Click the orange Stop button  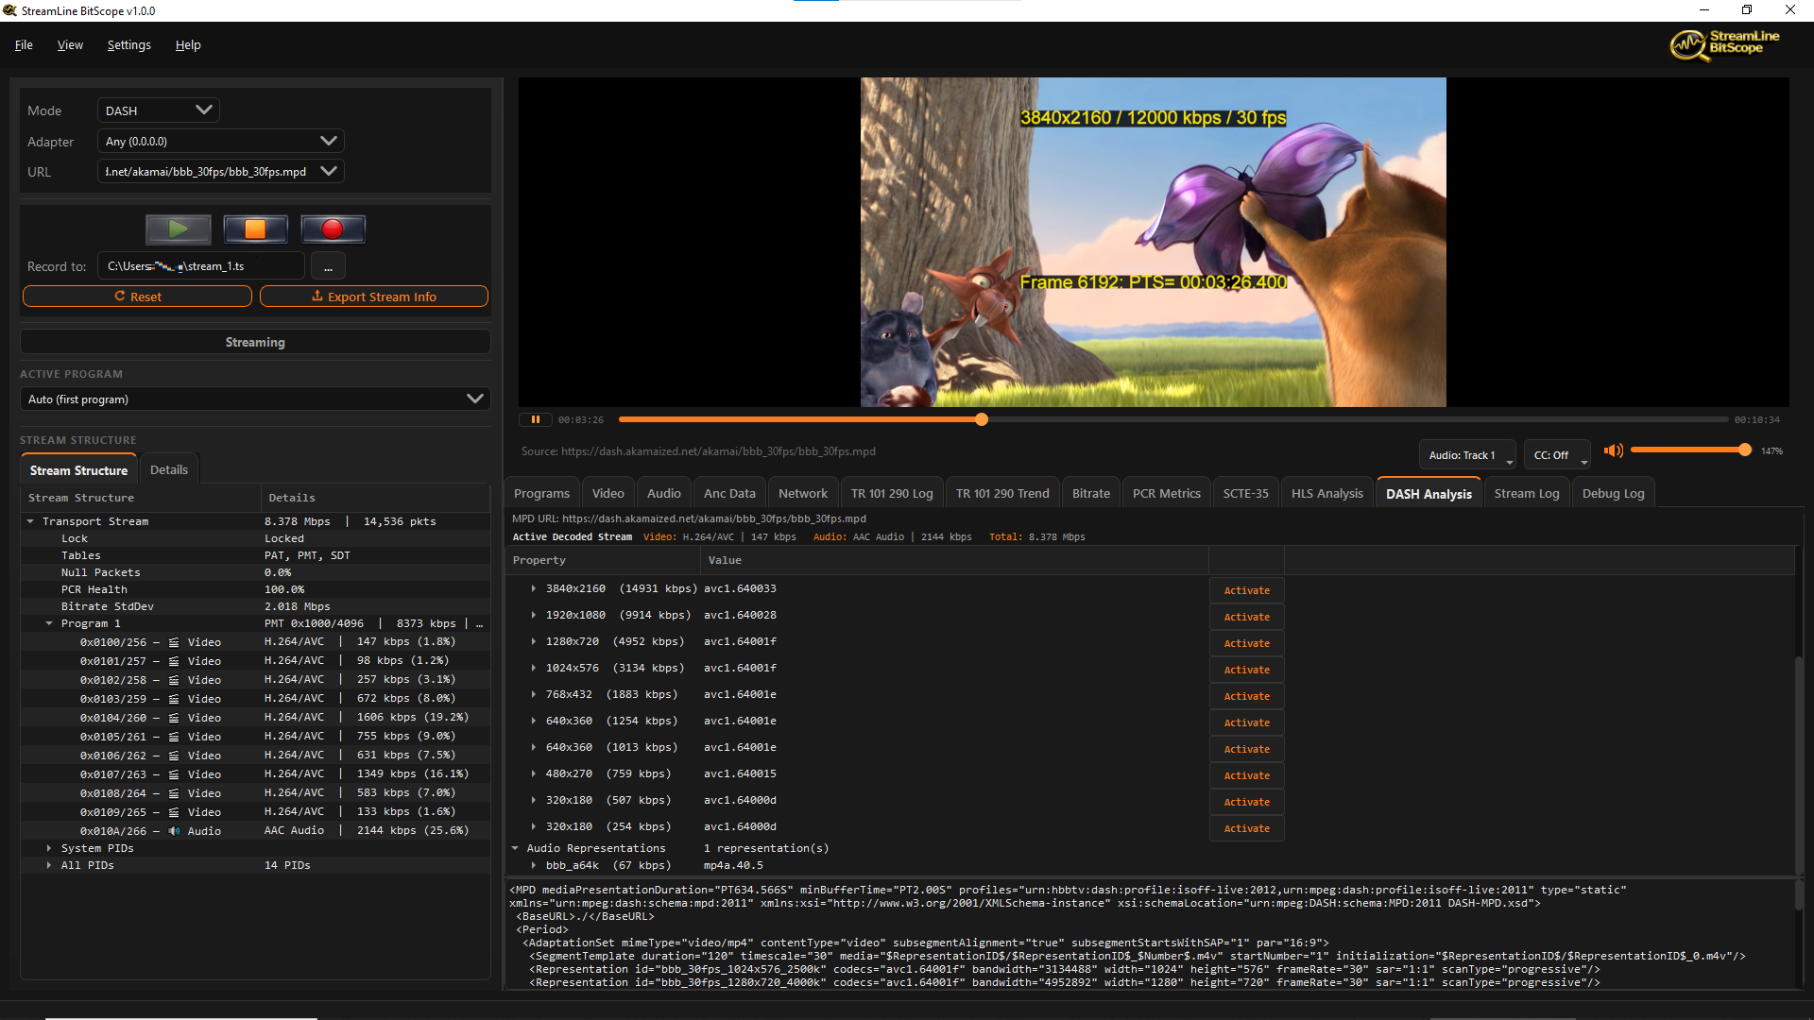[255, 229]
